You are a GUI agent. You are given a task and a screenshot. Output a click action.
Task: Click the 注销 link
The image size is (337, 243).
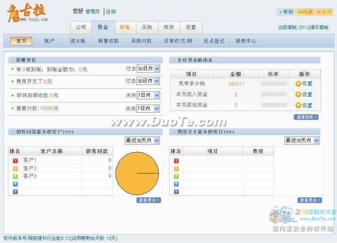click(x=111, y=12)
